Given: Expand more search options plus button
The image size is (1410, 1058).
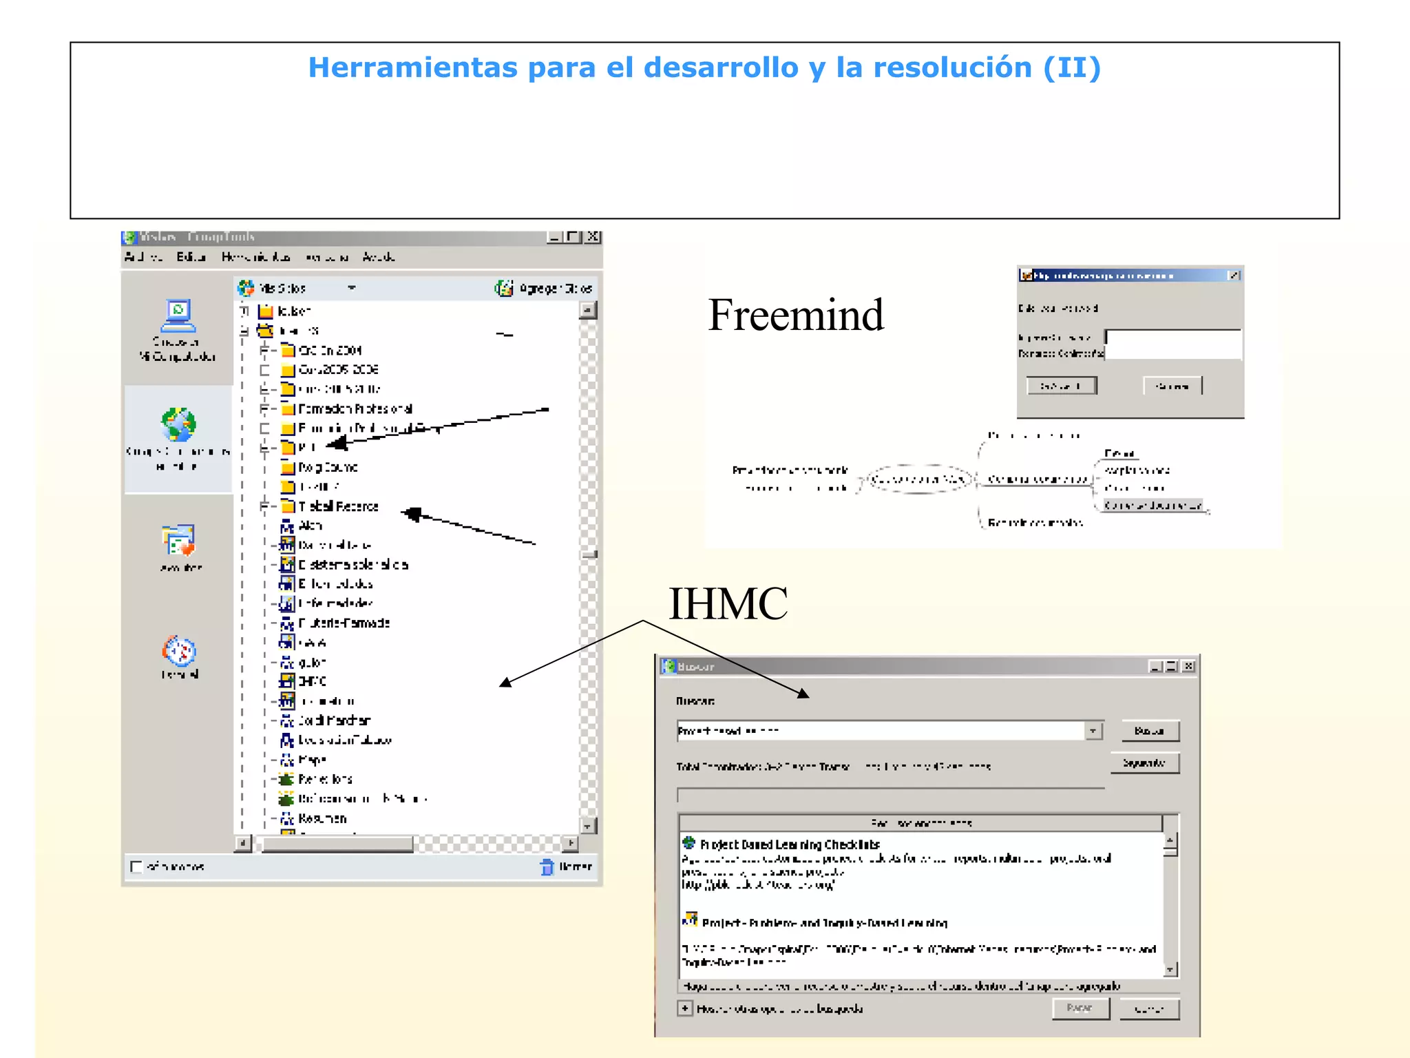Looking at the screenshot, I should coord(684,1008).
